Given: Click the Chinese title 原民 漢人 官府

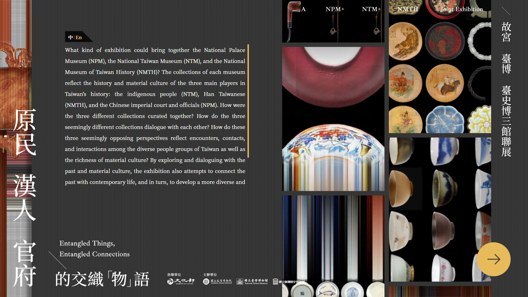Looking at the screenshot, I should [x=25, y=198].
